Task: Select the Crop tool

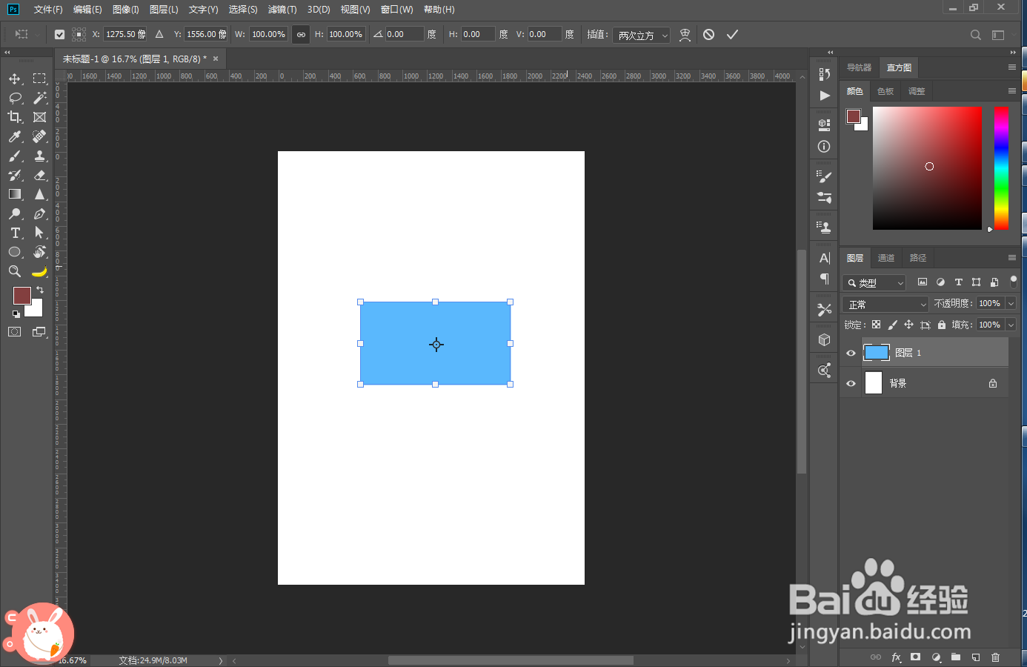Action: pos(15,117)
